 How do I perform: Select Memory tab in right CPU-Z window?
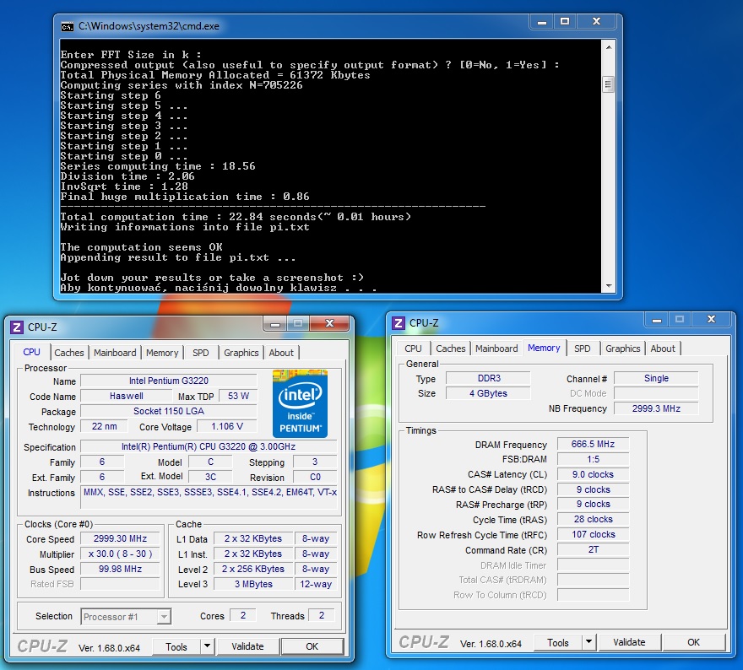544,348
